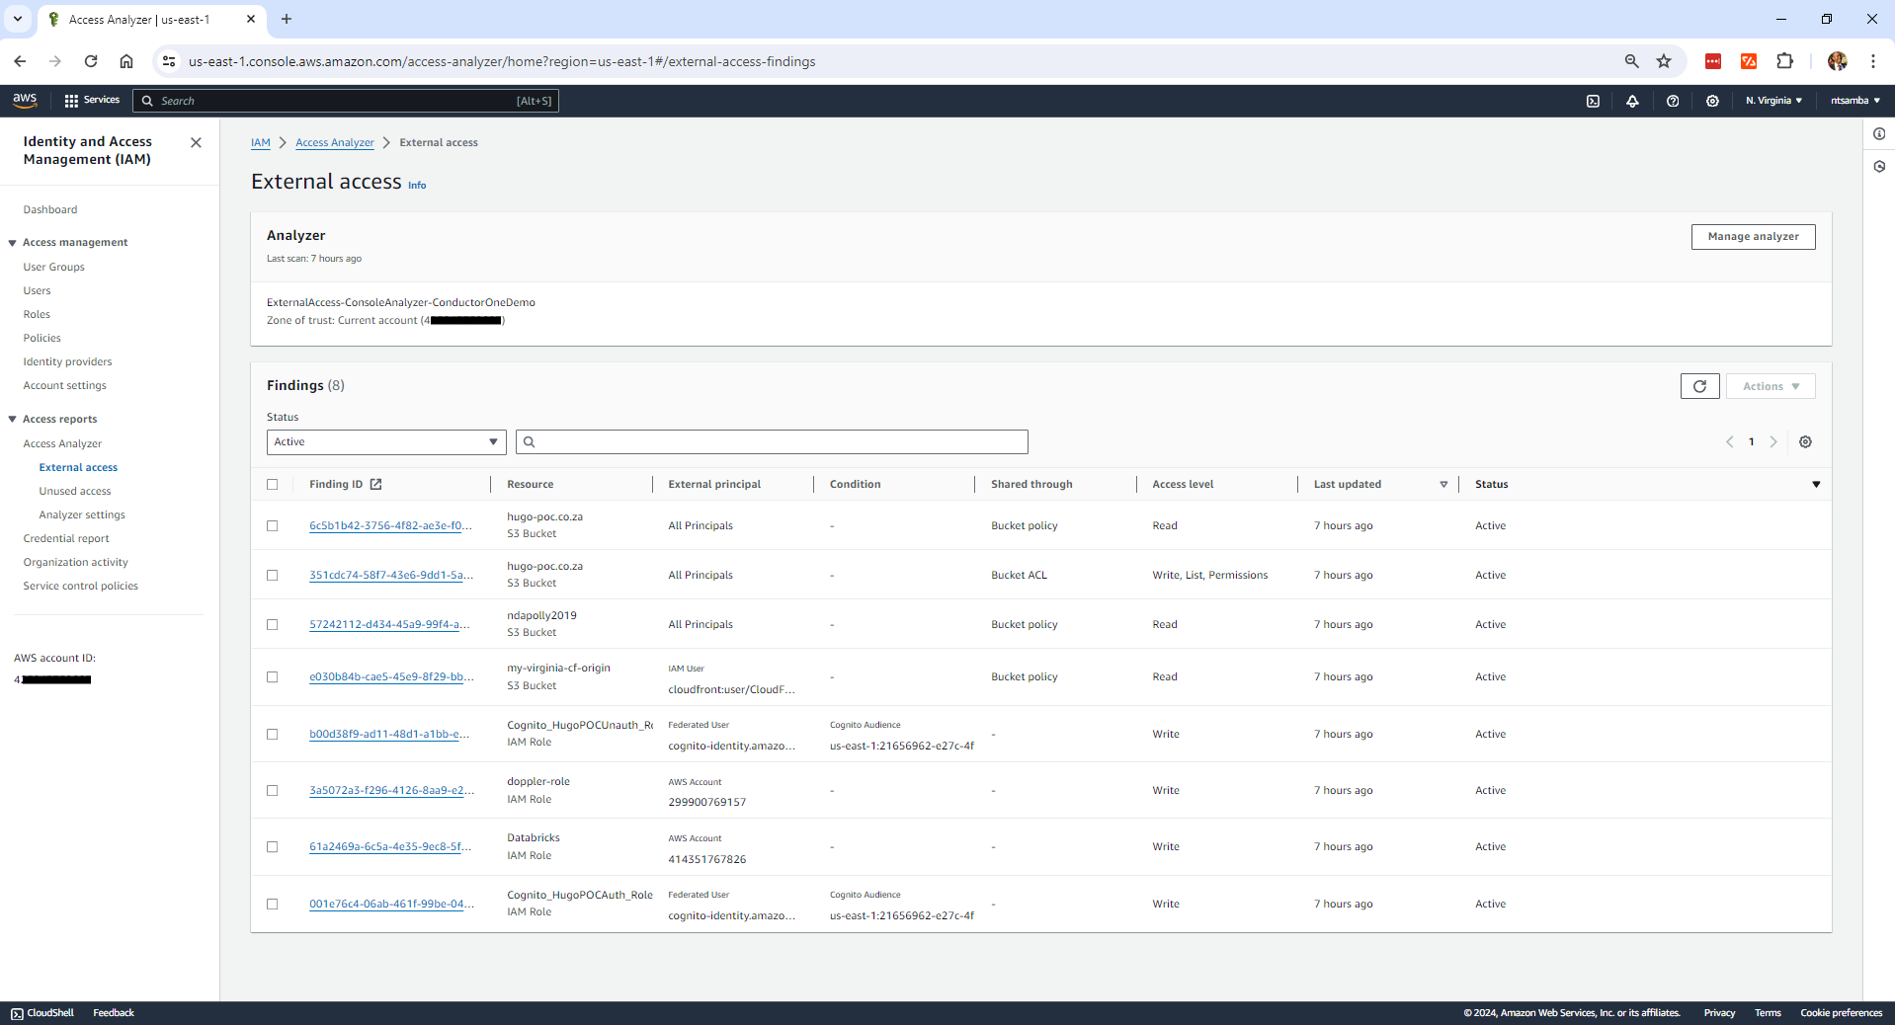Open the AWS console settings gear in top bar
Screen dimensions: 1895x1025
(1712, 101)
